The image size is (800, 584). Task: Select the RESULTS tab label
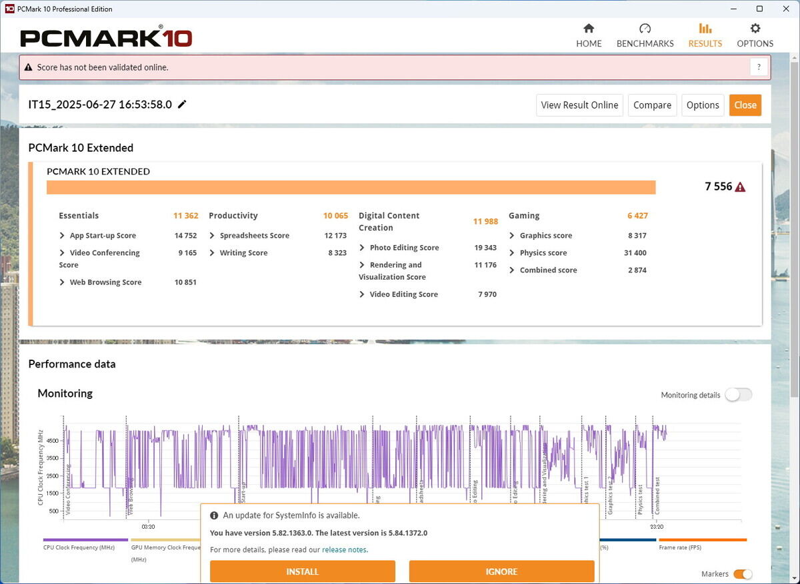705,44
